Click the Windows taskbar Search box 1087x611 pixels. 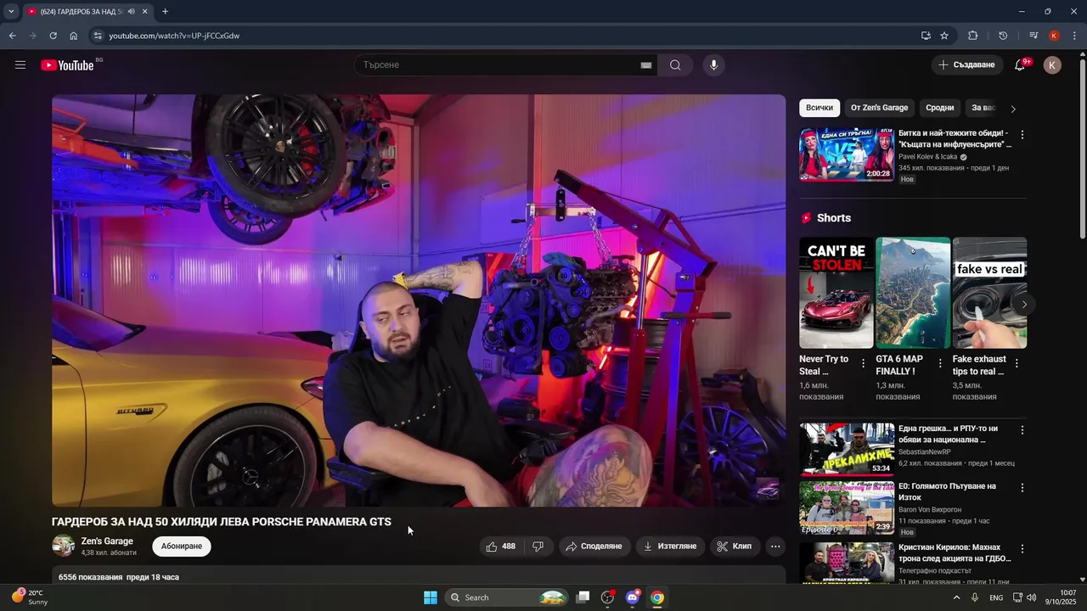(x=506, y=597)
